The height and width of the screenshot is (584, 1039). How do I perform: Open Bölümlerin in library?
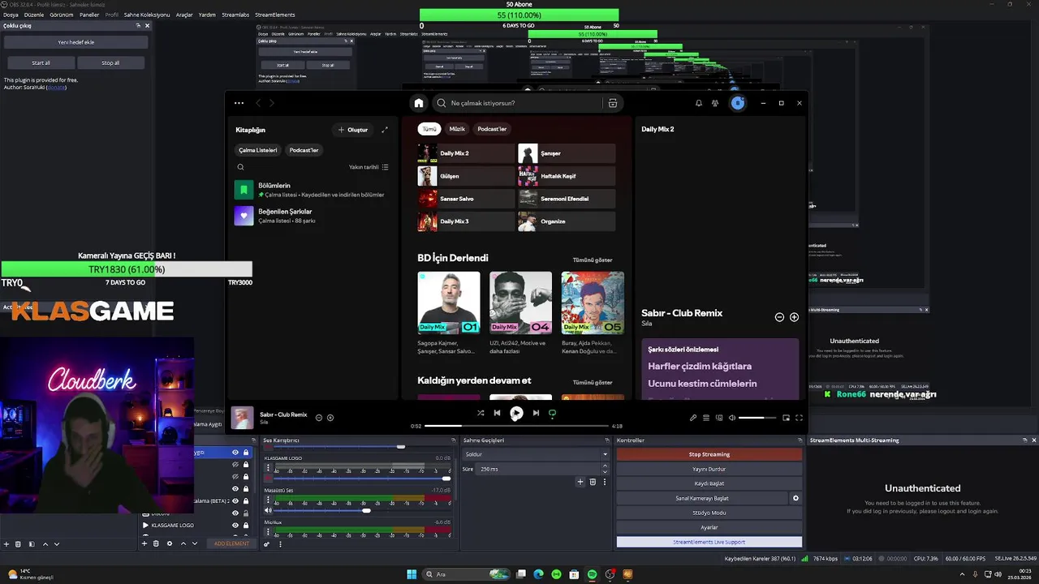pos(313,190)
